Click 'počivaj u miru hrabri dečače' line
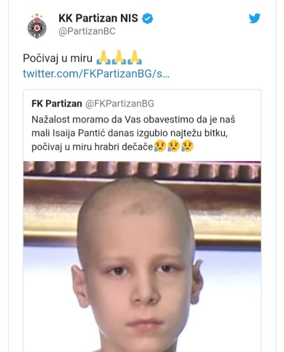 pos(92,147)
